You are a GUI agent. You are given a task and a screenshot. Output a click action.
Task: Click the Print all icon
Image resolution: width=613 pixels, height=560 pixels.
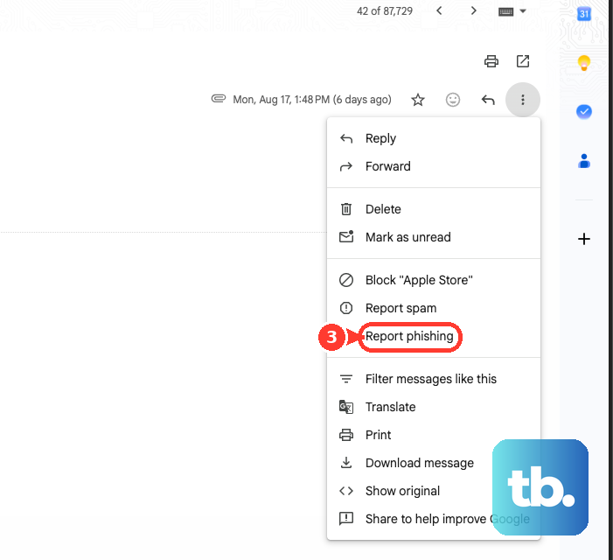(491, 61)
